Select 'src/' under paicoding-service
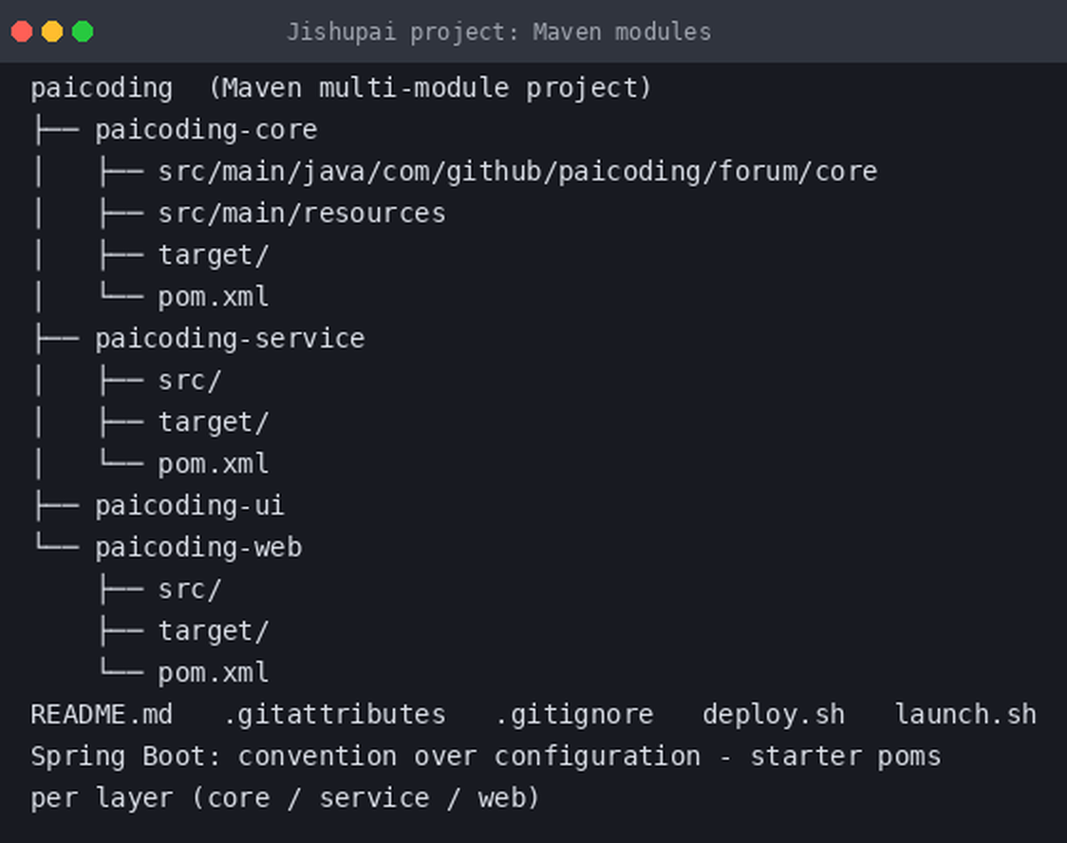Screen dimensions: 1067x843 point(190,381)
